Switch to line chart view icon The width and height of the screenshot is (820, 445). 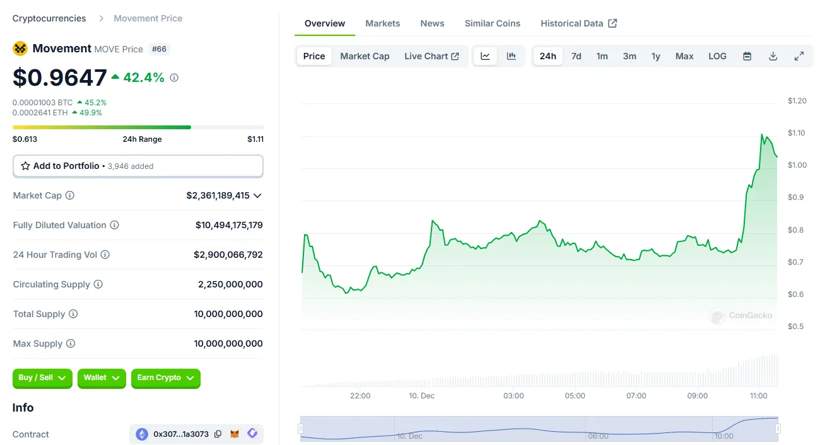(x=485, y=56)
